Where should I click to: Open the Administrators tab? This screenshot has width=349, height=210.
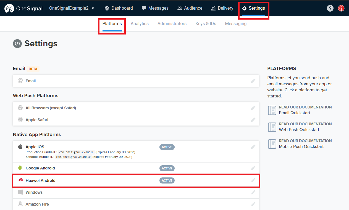pos(172,24)
